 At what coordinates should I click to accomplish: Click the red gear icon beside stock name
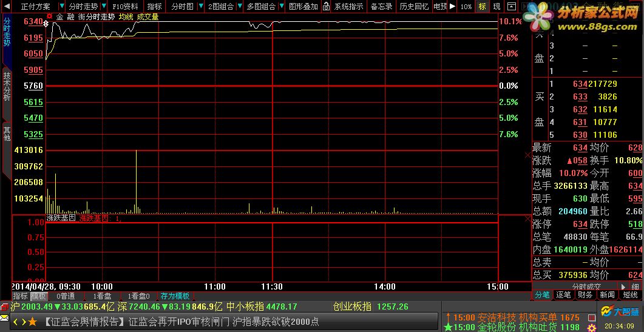tap(50, 16)
